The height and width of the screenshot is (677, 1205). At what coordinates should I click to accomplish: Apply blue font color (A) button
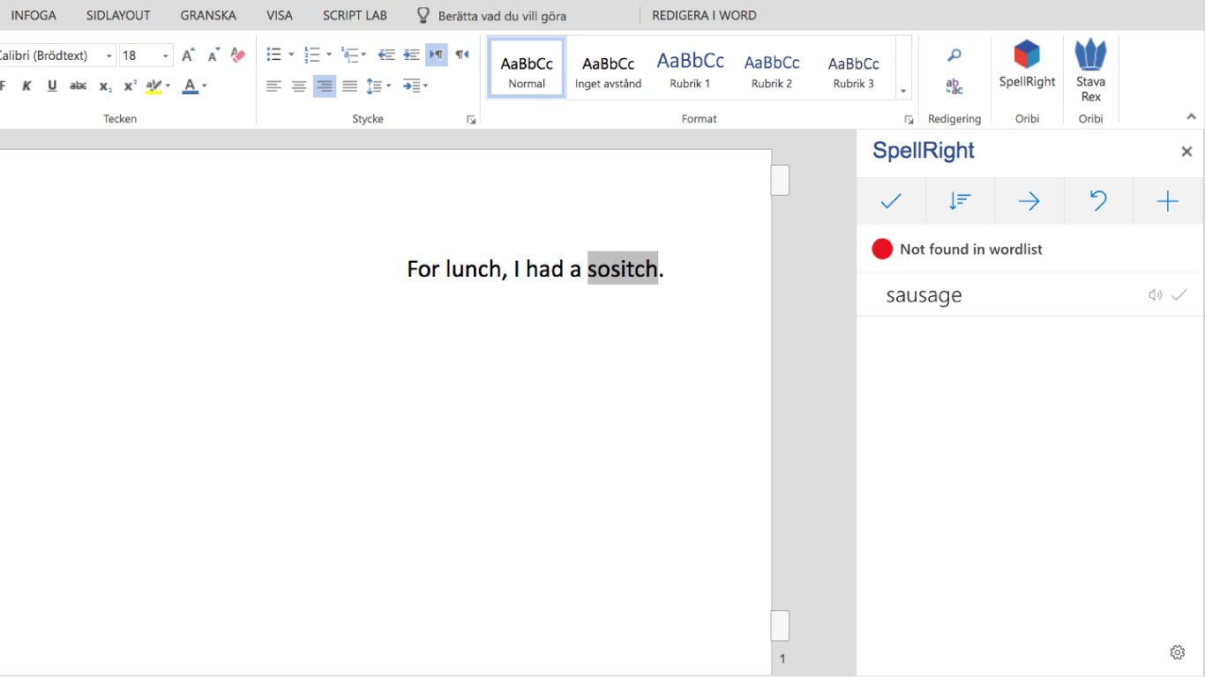pos(190,86)
